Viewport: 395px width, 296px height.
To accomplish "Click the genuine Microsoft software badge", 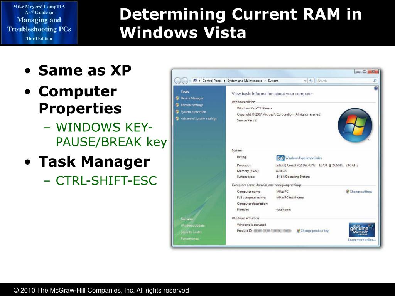I will 362,230.
